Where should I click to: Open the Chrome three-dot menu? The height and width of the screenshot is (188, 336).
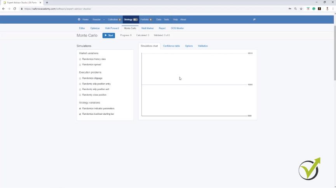point(333,9)
